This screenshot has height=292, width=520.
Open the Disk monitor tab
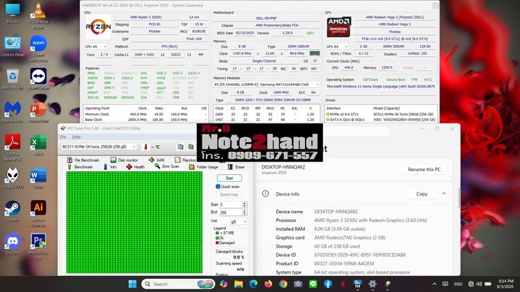pyautogui.click(x=124, y=160)
